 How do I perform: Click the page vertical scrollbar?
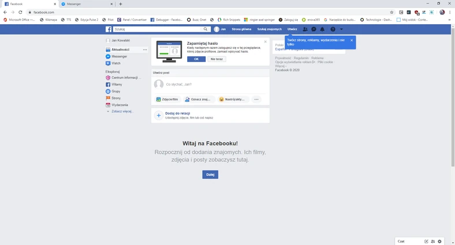click(x=453, y=97)
